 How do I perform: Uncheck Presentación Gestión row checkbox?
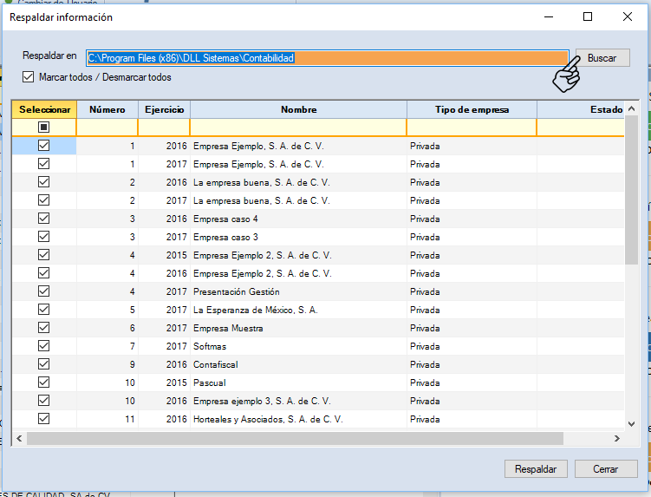tap(44, 291)
